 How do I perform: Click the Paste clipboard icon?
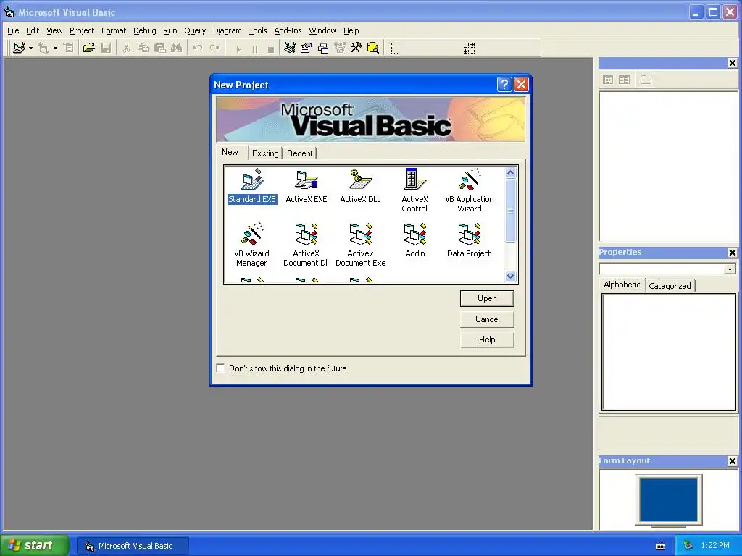160,48
